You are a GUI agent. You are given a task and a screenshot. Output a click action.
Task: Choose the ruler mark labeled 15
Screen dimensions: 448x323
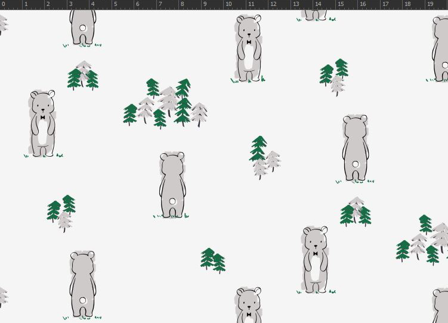tap(341, 4)
